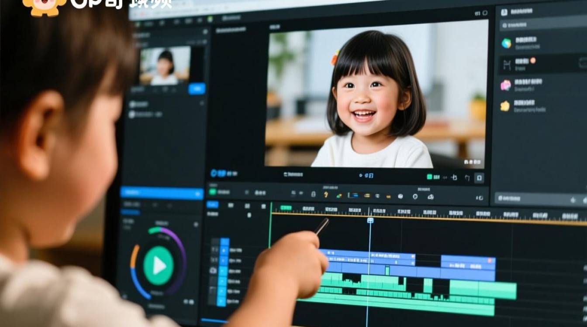Click the main video preview of the smiling girl
Screen dimensions: 587x327
(x=376, y=94)
